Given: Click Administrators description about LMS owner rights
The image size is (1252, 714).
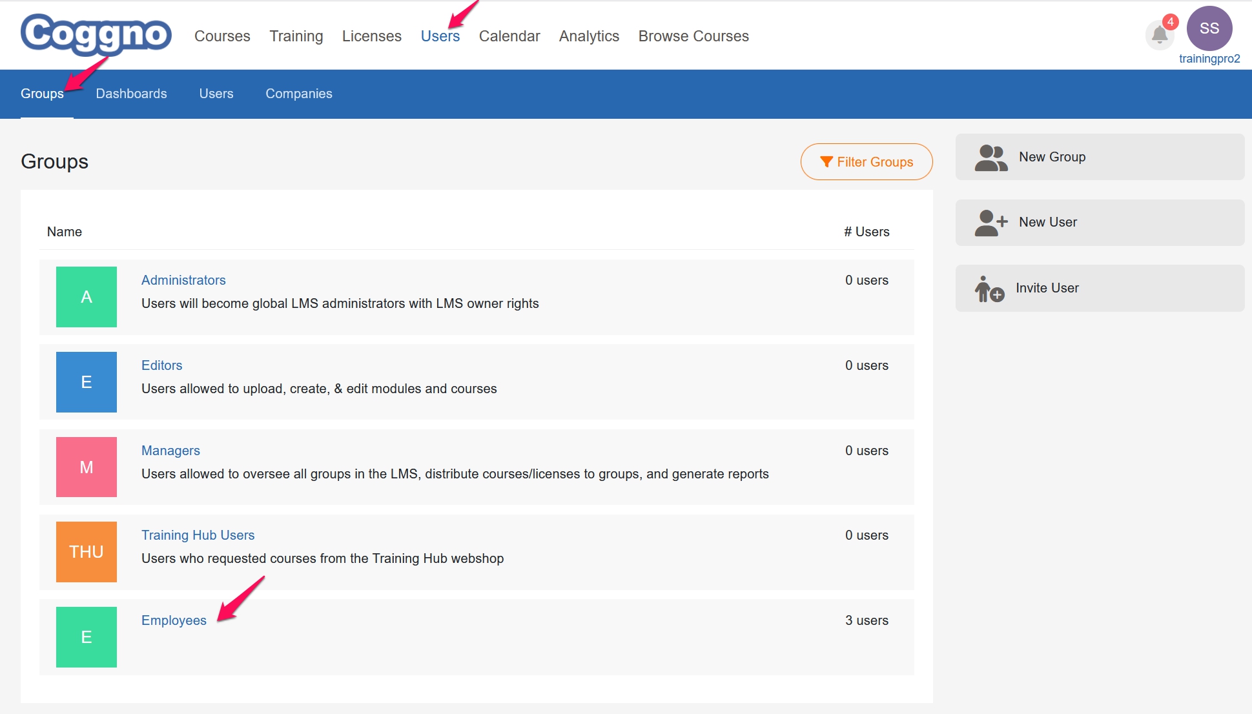Looking at the screenshot, I should pyautogui.click(x=340, y=303).
